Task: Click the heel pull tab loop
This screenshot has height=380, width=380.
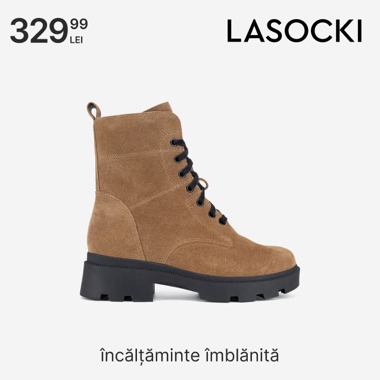Action: 94,111
